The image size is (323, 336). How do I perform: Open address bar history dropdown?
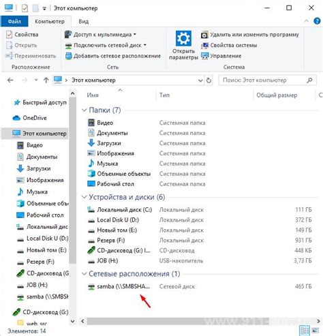tap(200, 80)
